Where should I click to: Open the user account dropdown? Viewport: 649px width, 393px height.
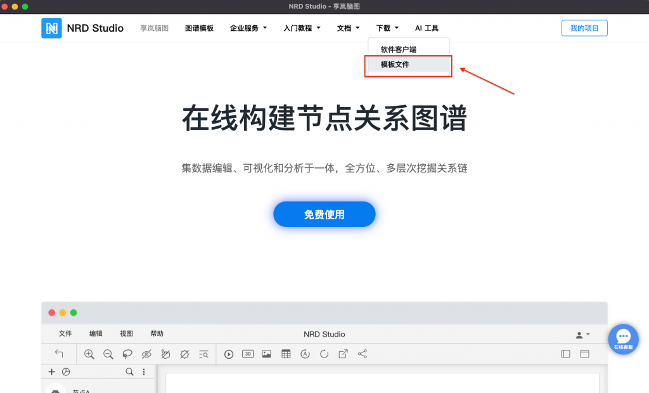point(582,334)
